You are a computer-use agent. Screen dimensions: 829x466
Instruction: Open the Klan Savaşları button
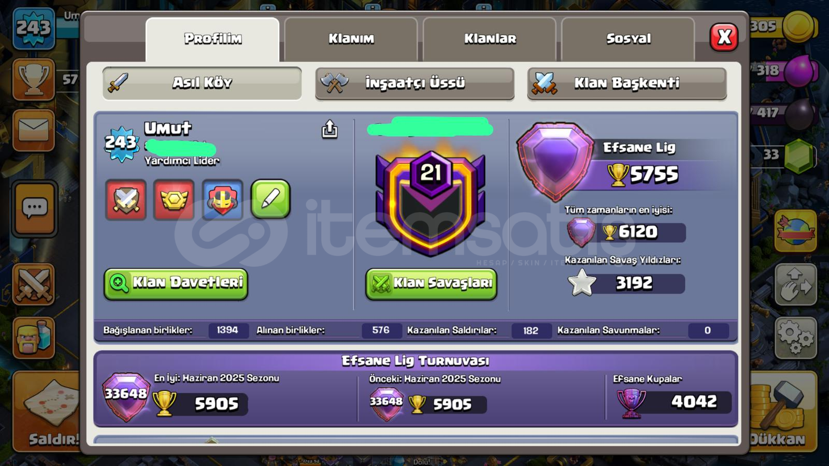(431, 284)
